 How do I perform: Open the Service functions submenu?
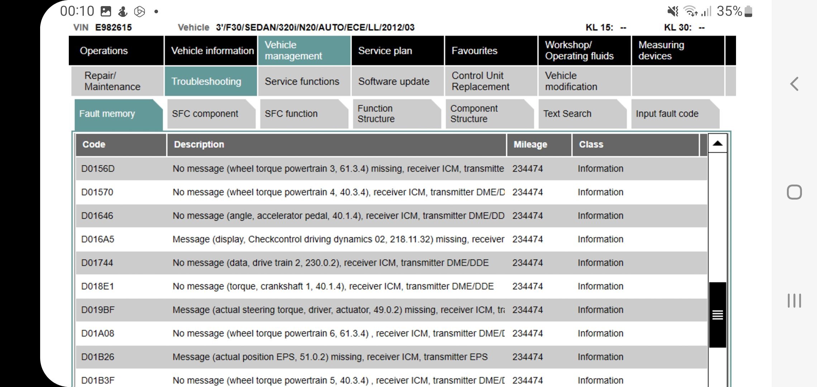click(304, 81)
